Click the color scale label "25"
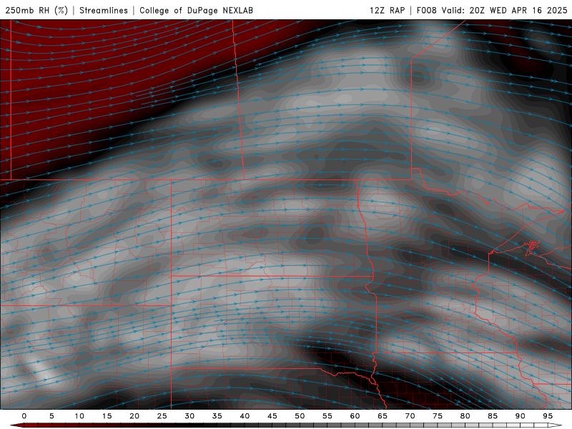 162,416
